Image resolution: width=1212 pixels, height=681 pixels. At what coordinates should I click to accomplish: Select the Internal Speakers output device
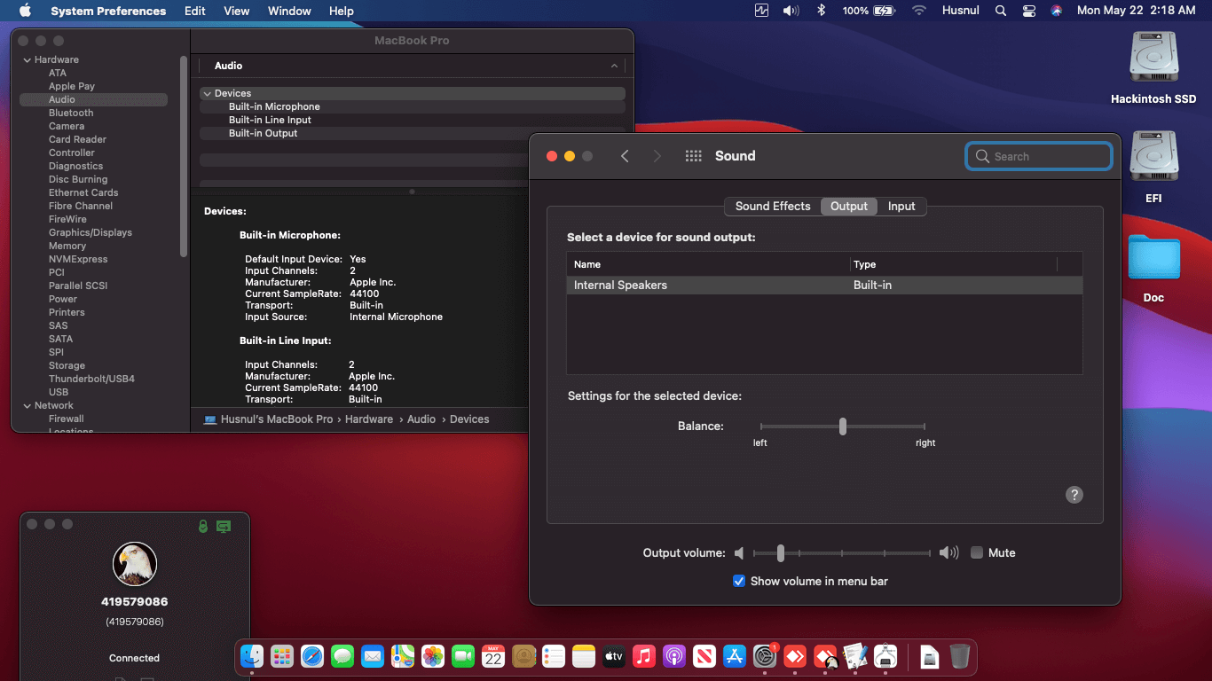tap(824, 286)
